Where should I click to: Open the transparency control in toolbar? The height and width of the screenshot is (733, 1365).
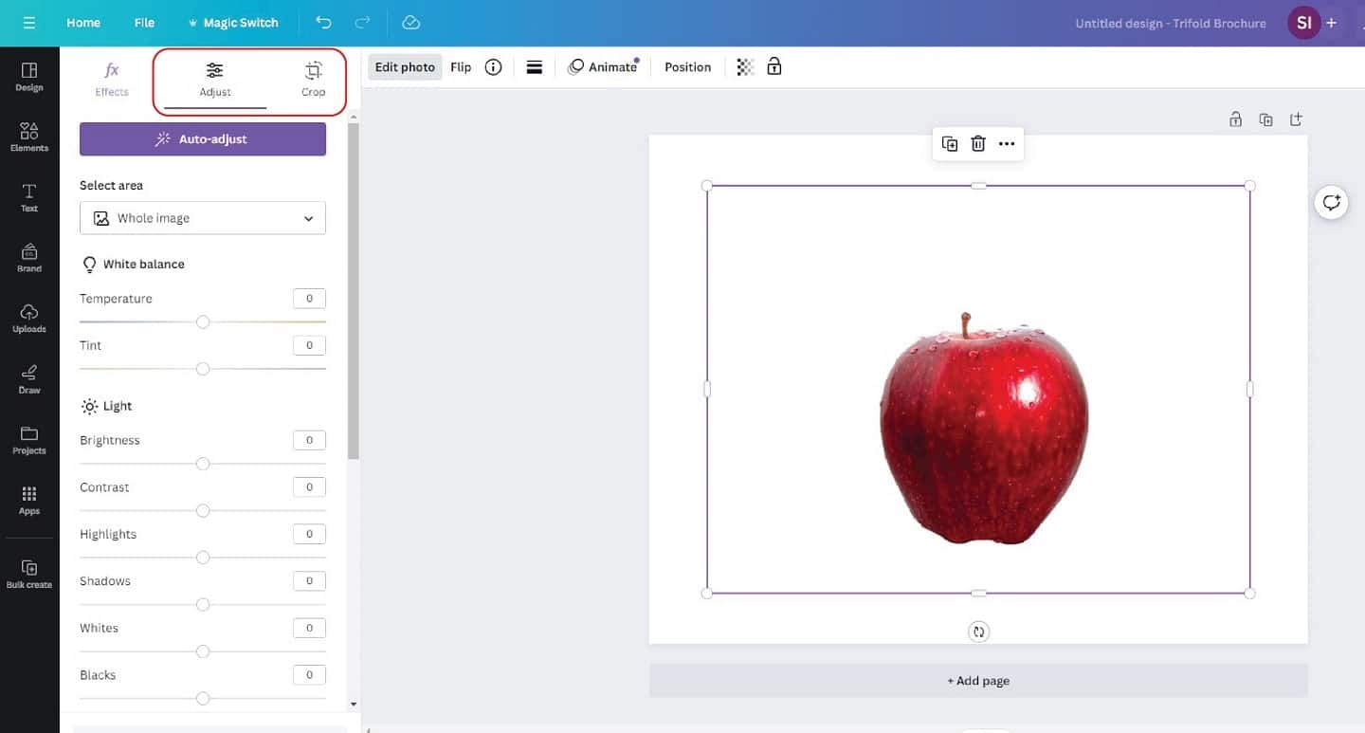tap(744, 66)
